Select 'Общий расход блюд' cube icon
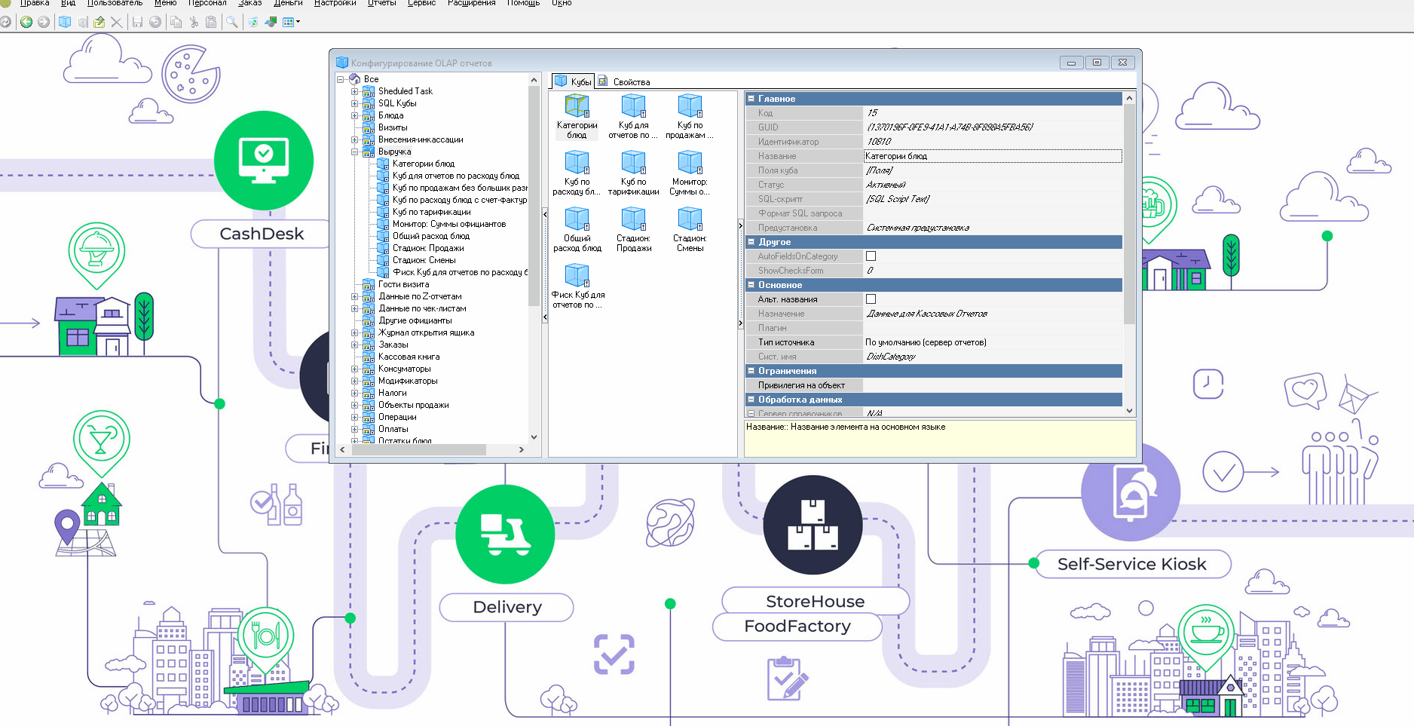 point(577,231)
